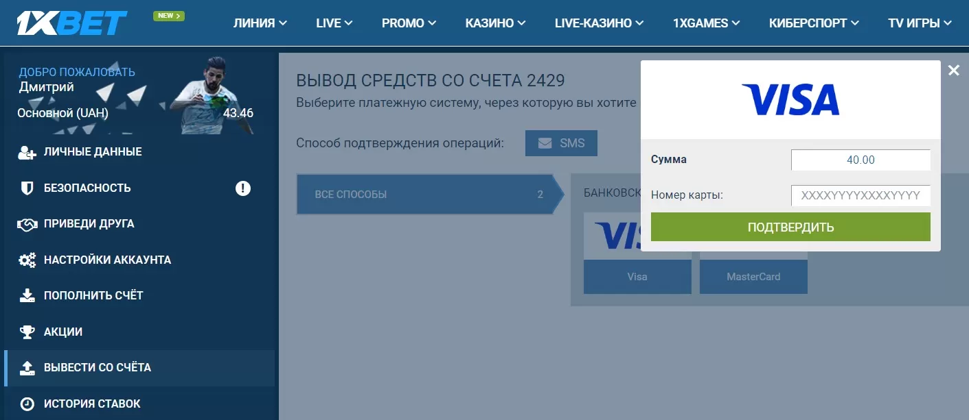969x420 pixels.
Task: Click the VISA logo in the popup
Action: (x=790, y=98)
